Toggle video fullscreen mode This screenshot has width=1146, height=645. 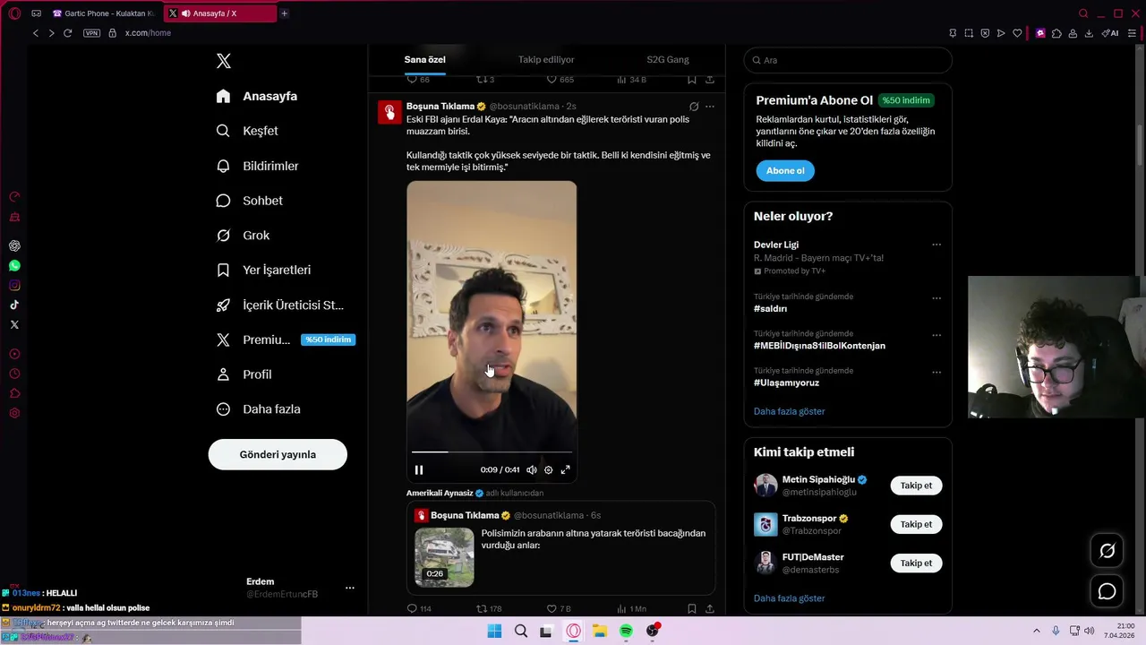point(566,469)
